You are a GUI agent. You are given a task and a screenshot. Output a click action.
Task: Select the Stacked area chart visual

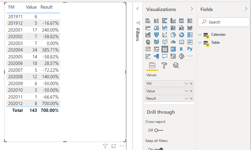tap(165, 28)
